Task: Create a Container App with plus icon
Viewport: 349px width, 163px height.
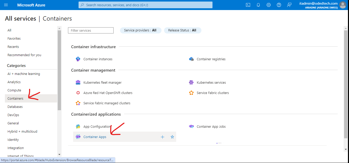Action: (x=163, y=137)
